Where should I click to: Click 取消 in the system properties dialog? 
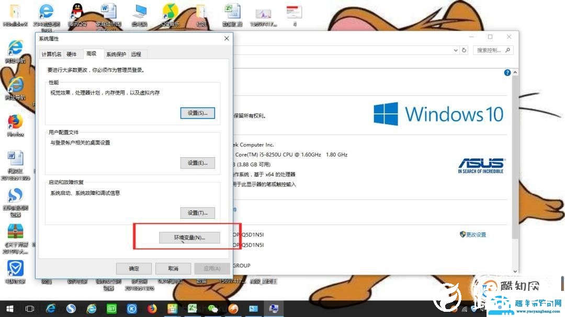(173, 268)
